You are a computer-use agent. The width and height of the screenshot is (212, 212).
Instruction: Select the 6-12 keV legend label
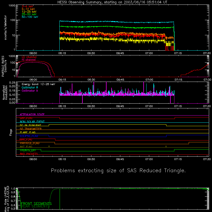click(28, 9)
